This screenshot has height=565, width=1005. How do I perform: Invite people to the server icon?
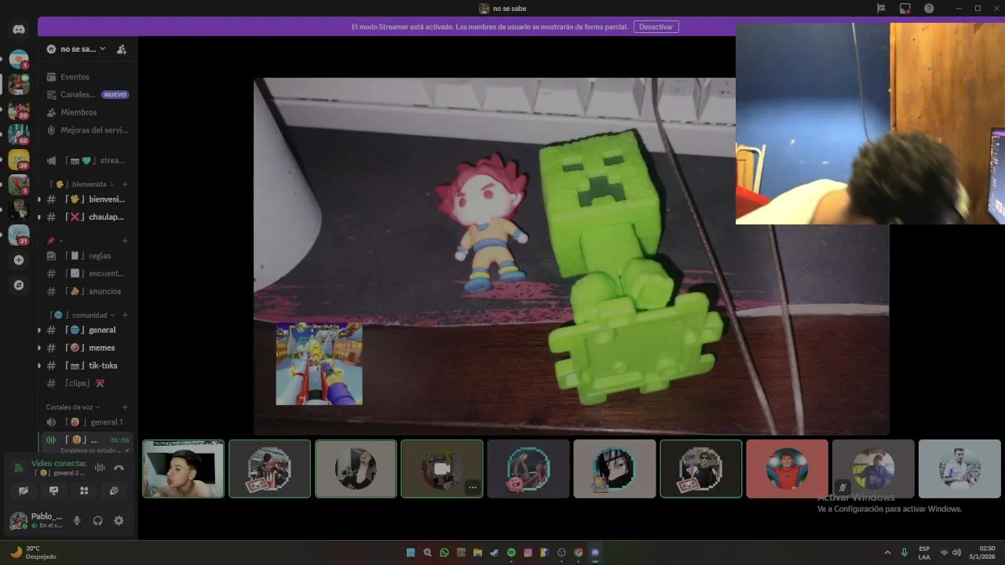122,49
